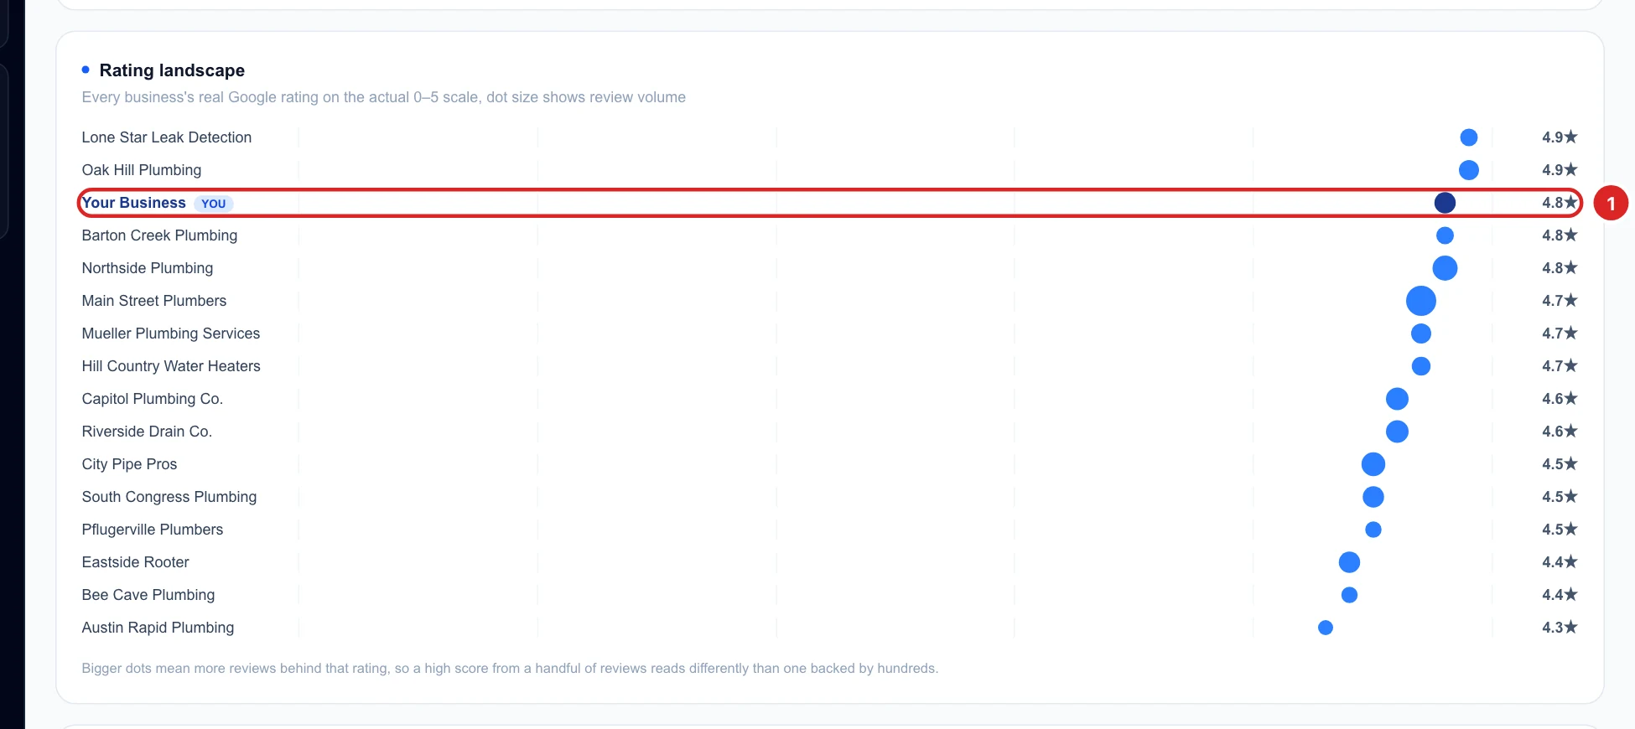1635x729 pixels.
Task: Click the 4.3★ rating value
Action: [x=1560, y=628]
